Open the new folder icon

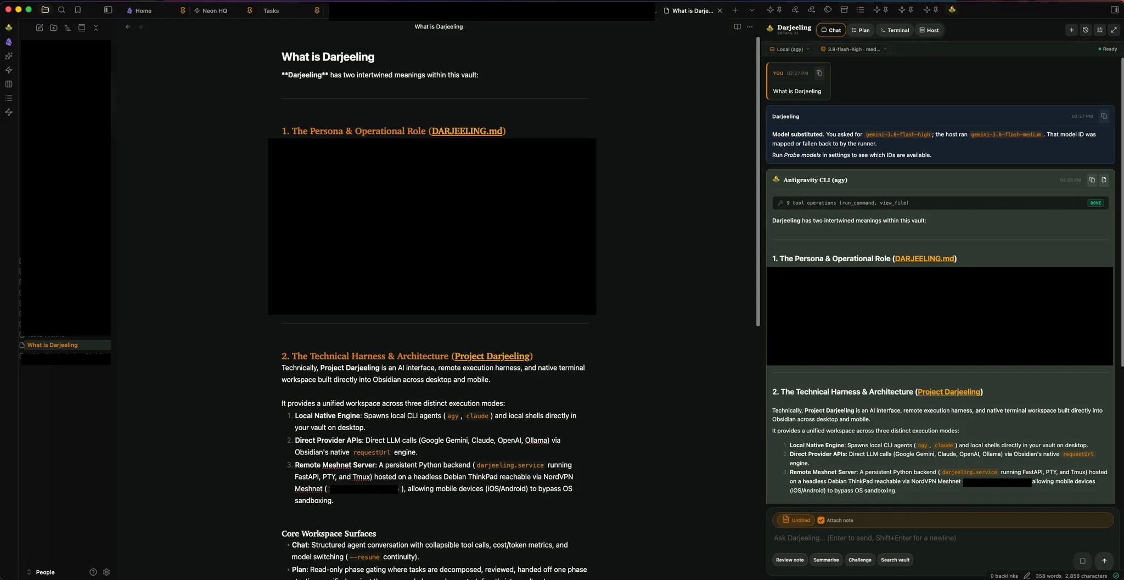[54, 27]
